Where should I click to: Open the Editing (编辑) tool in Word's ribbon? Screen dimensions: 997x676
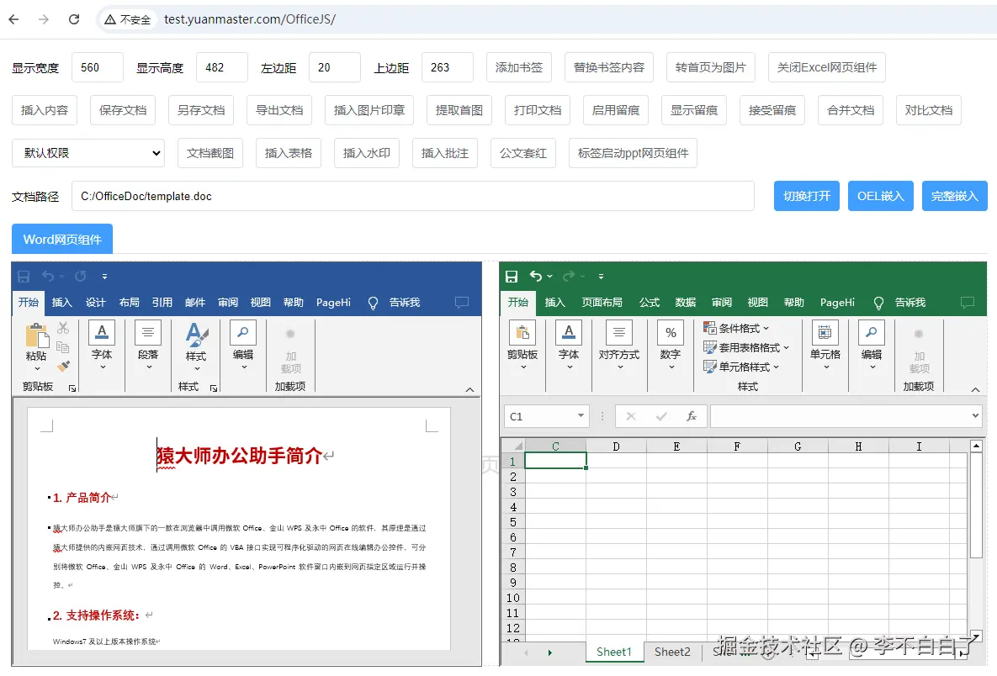click(243, 345)
